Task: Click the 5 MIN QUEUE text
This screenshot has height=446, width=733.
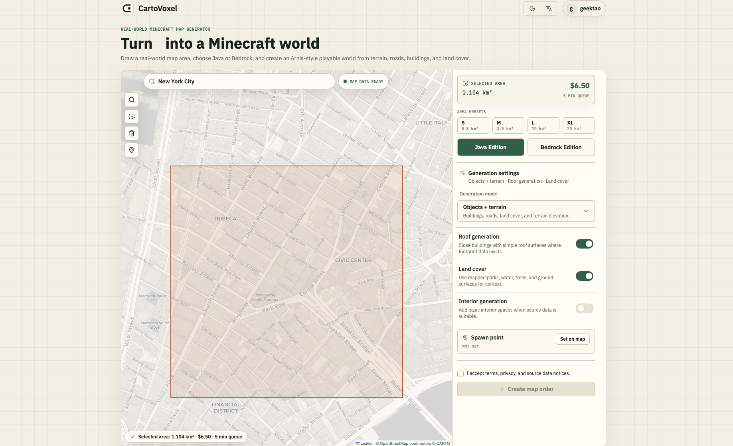Action: [x=576, y=96]
